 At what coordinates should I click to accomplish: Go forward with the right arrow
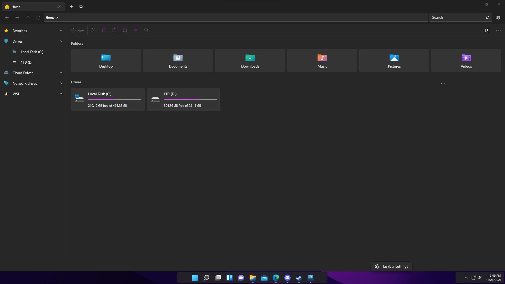[17, 18]
